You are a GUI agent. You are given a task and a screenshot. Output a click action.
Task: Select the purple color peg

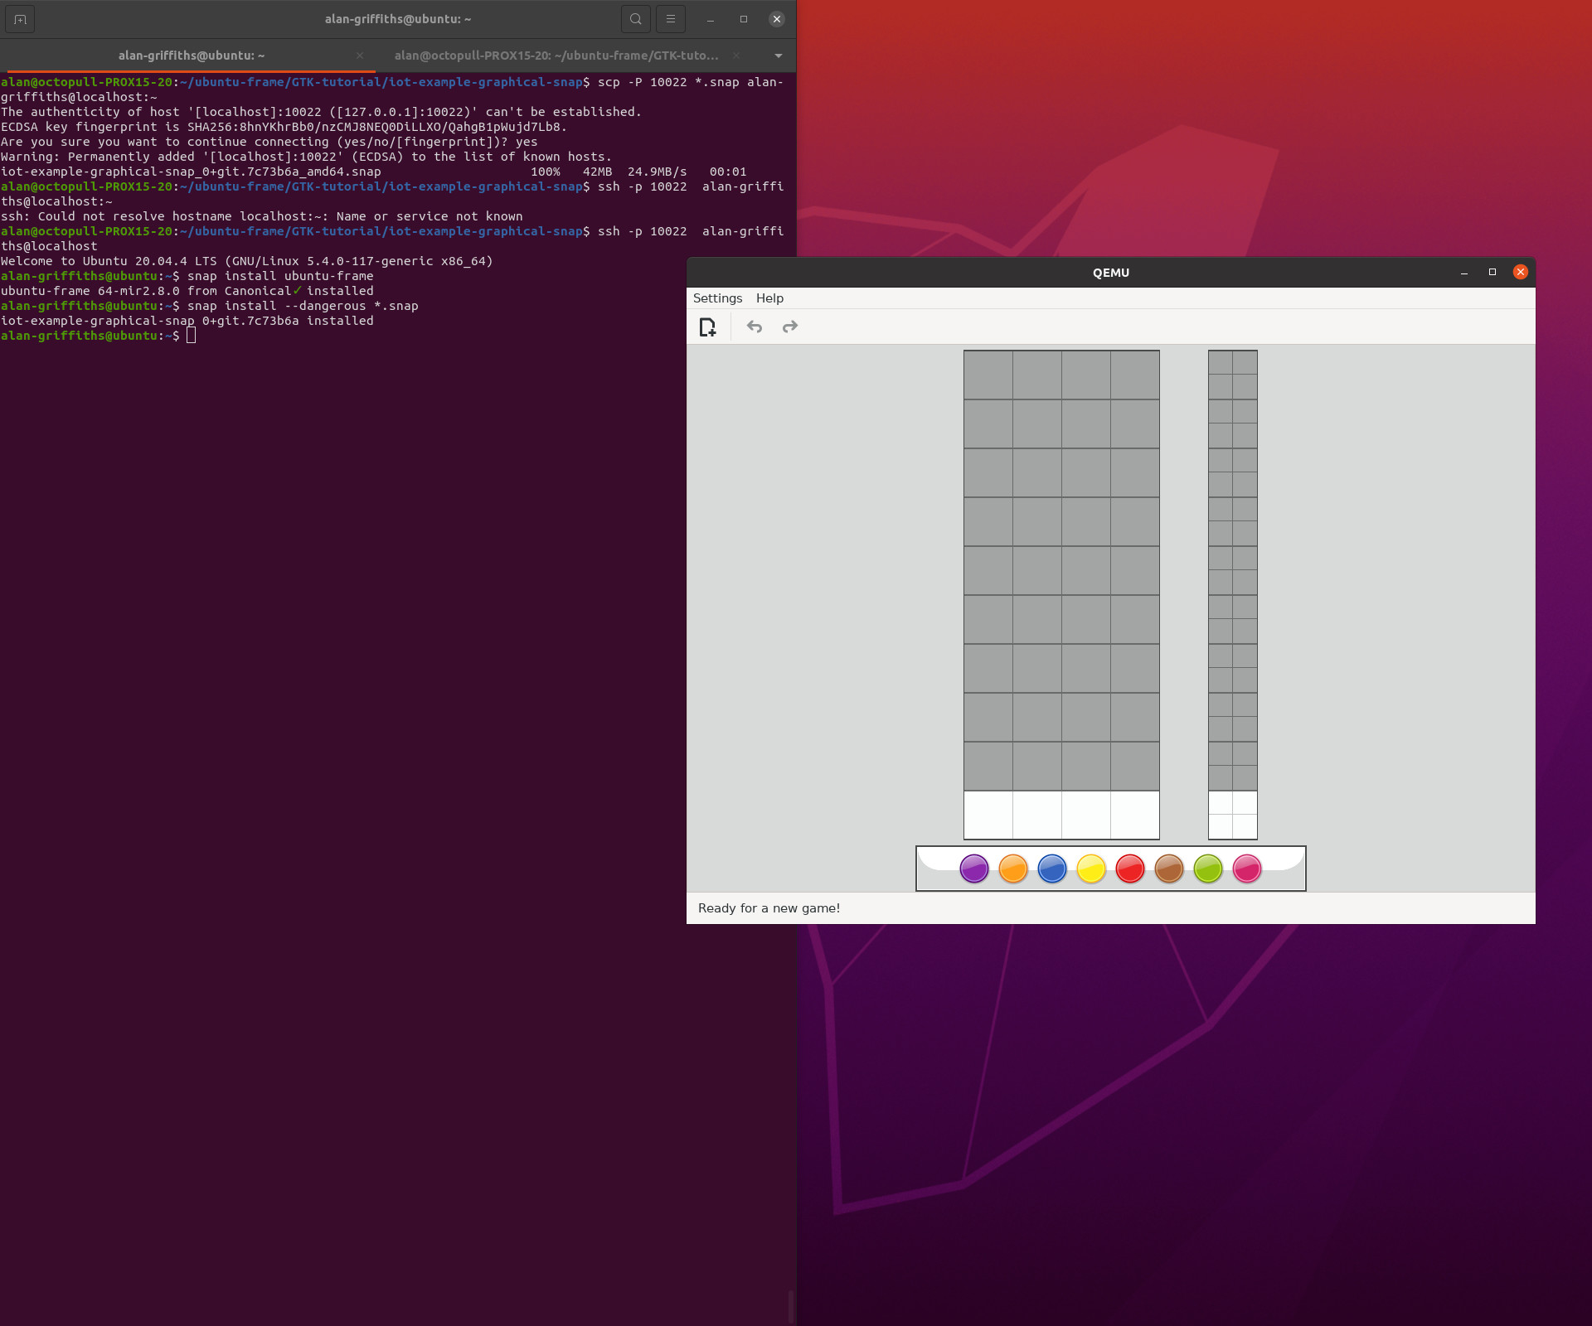[x=973, y=869]
